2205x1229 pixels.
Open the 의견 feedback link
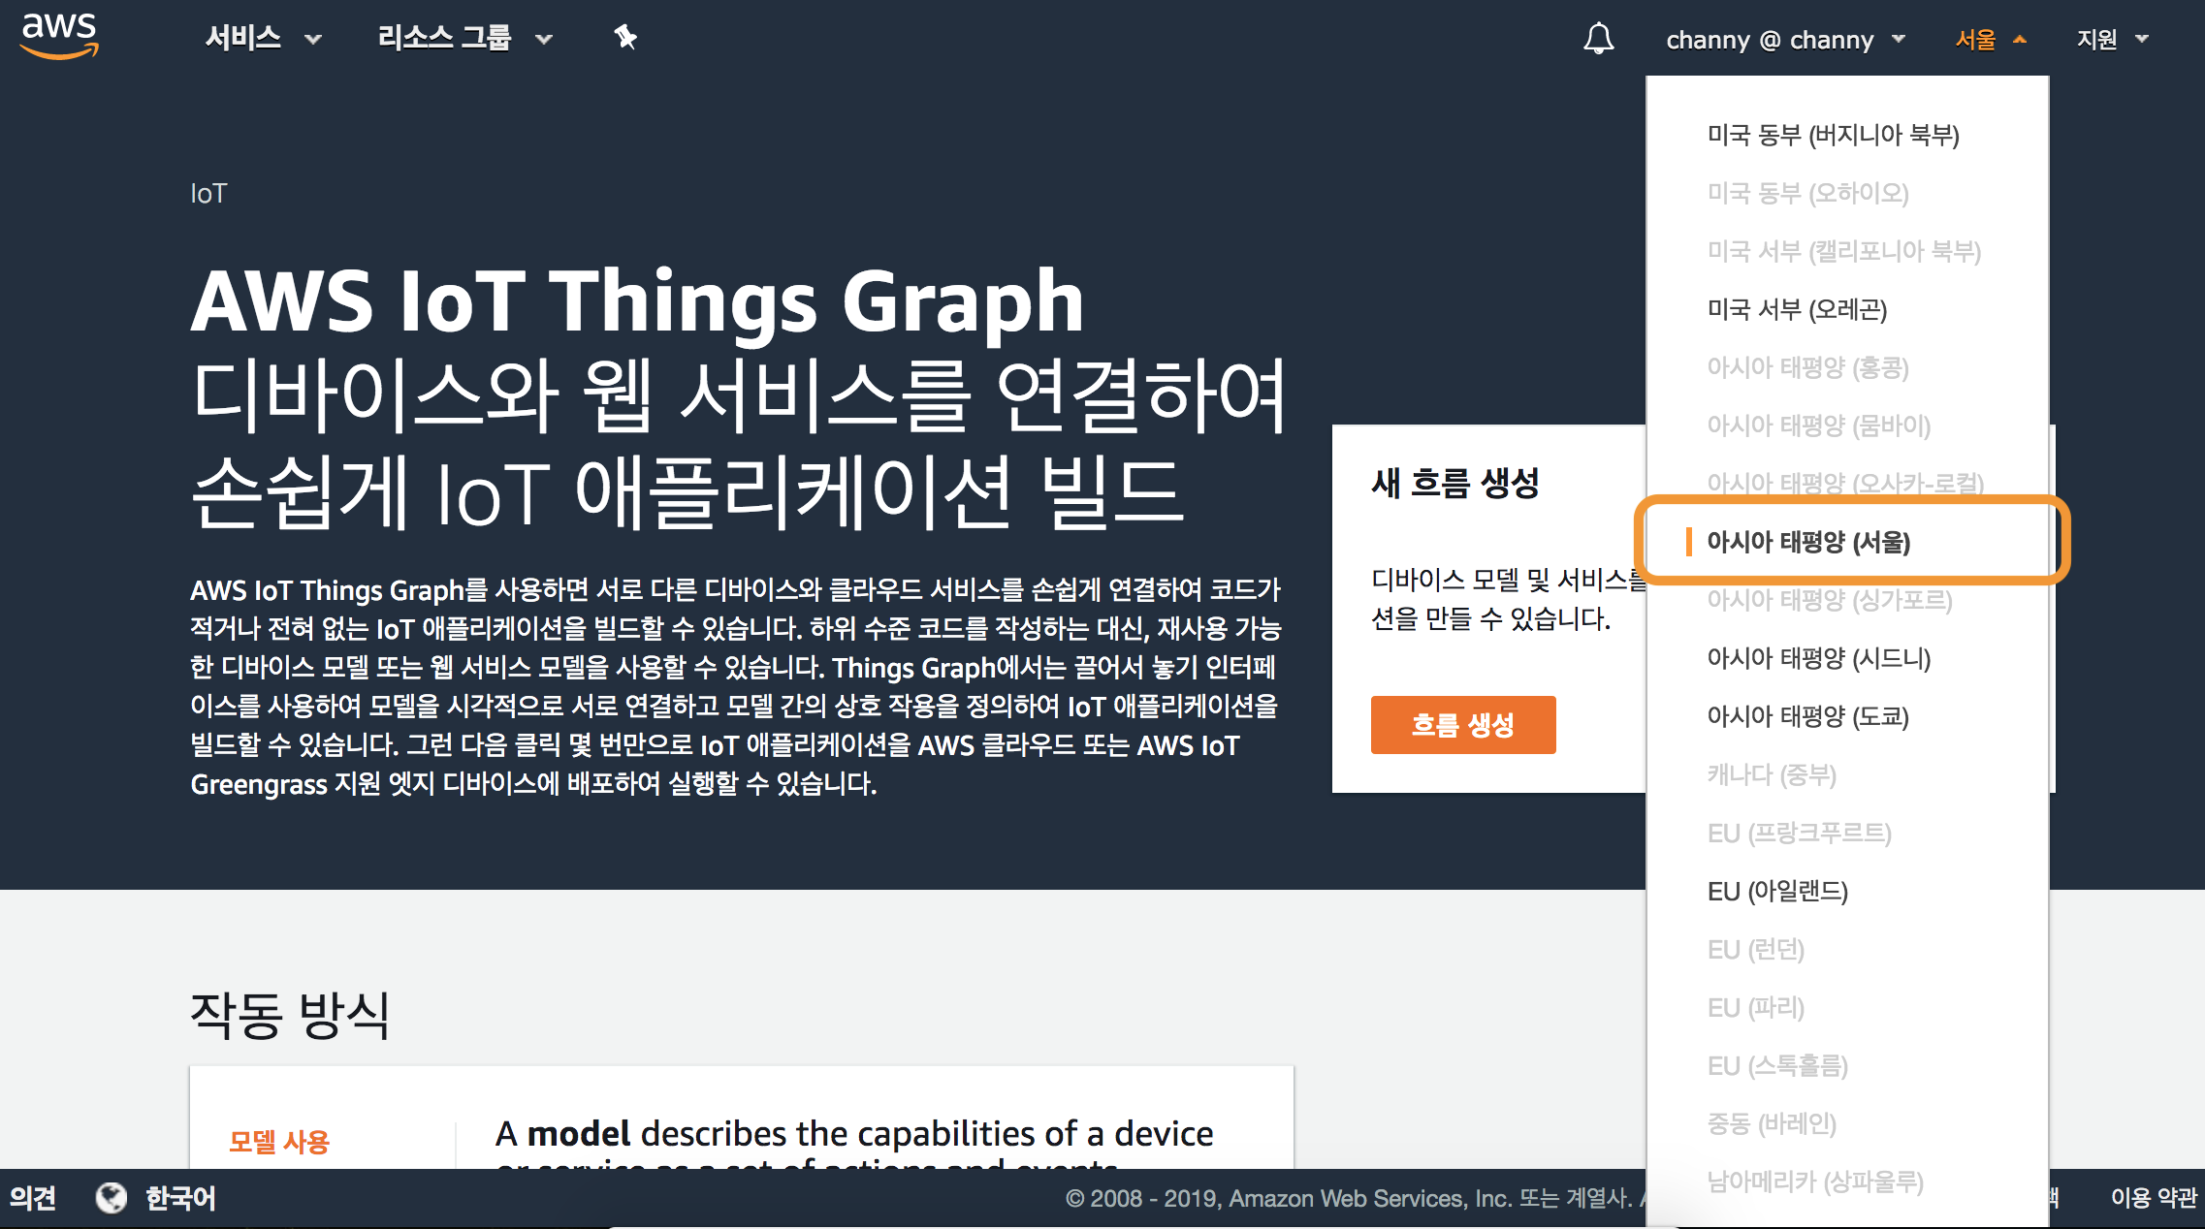(x=33, y=1198)
